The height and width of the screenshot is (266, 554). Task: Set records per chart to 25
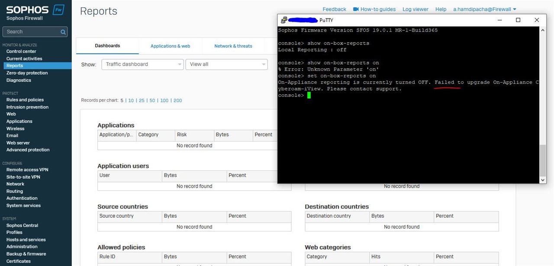point(142,100)
